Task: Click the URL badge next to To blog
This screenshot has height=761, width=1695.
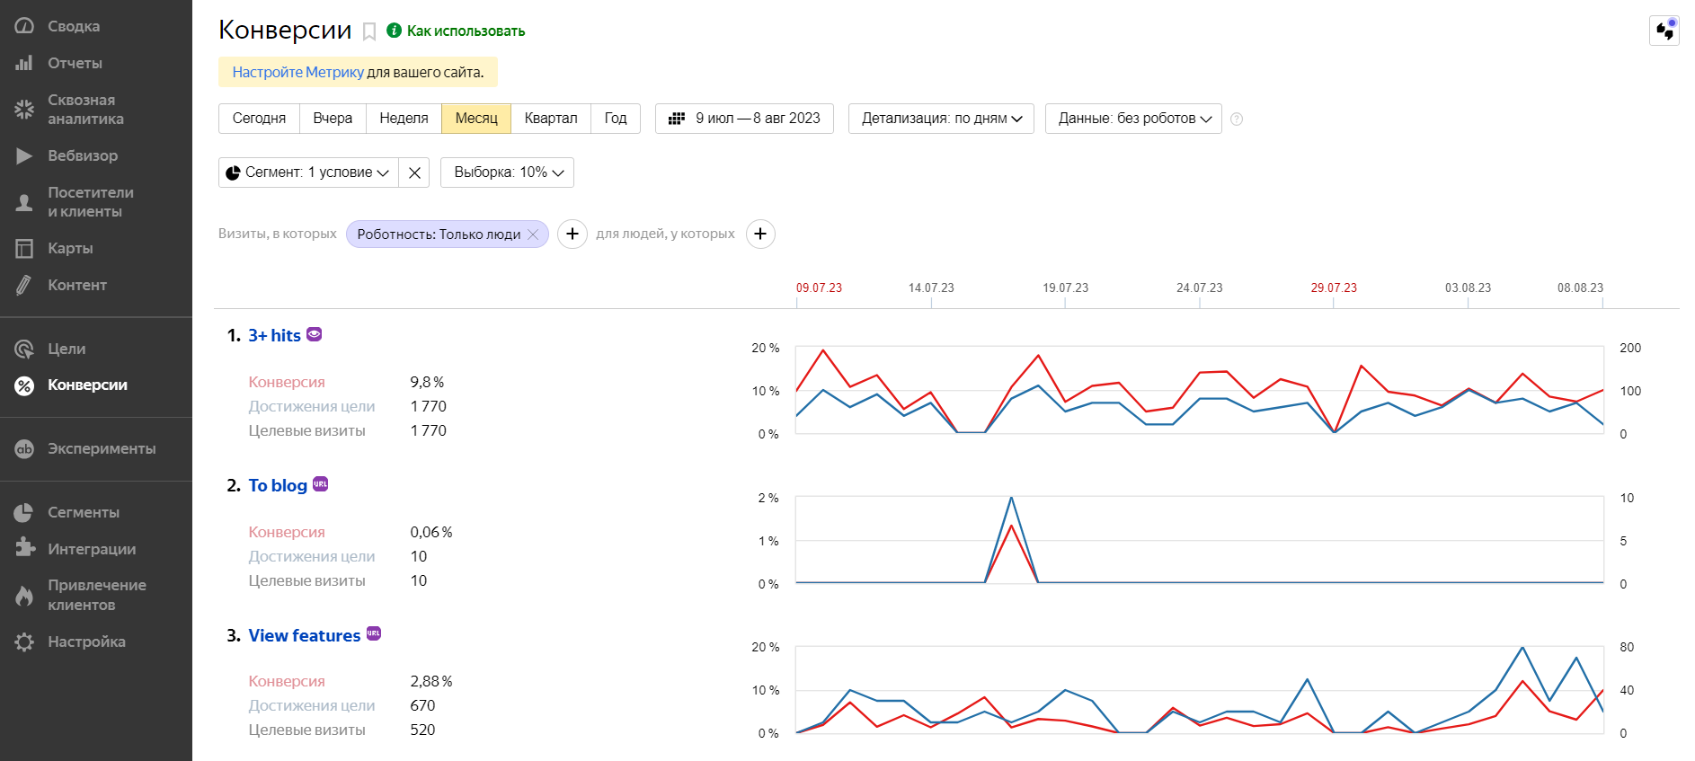Action: [320, 483]
